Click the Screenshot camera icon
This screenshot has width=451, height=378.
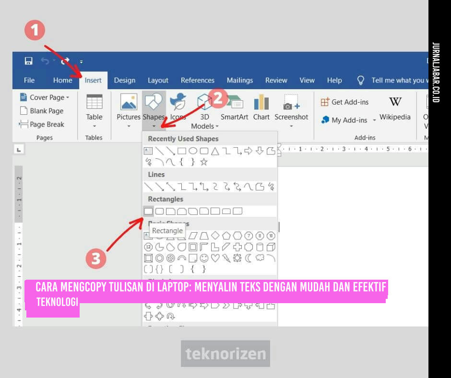(x=291, y=102)
